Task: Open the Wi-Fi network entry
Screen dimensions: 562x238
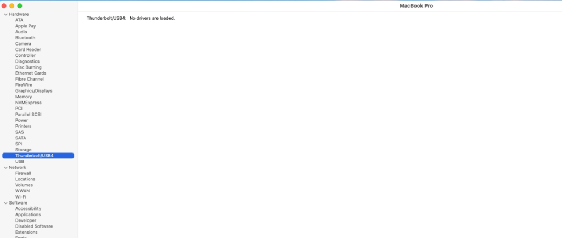Action: (x=21, y=197)
